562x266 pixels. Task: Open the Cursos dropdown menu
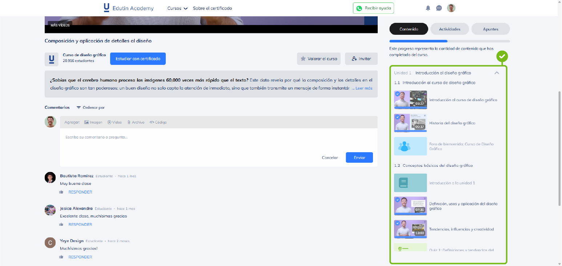[x=177, y=8]
